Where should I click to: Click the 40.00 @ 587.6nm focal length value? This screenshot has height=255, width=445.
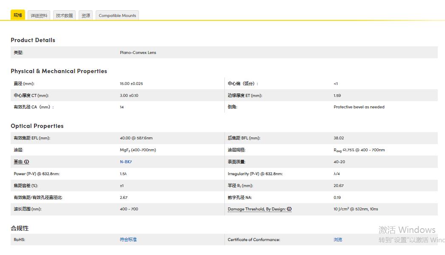[136, 138]
